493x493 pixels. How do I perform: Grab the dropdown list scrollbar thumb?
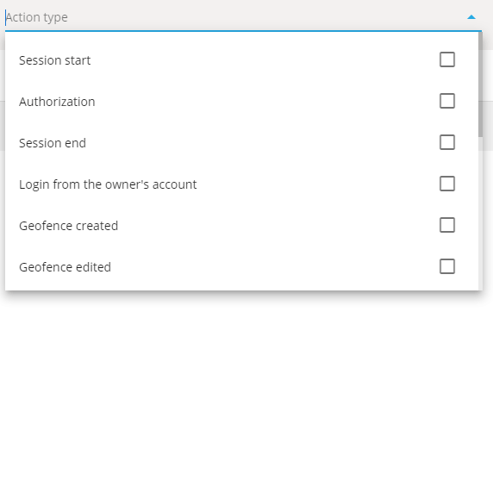[480, 84]
